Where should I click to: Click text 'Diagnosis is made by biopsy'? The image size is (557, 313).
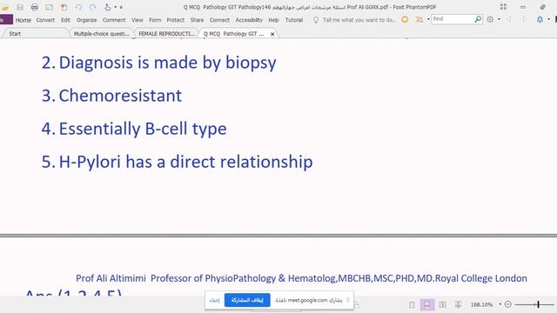point(167,63)
